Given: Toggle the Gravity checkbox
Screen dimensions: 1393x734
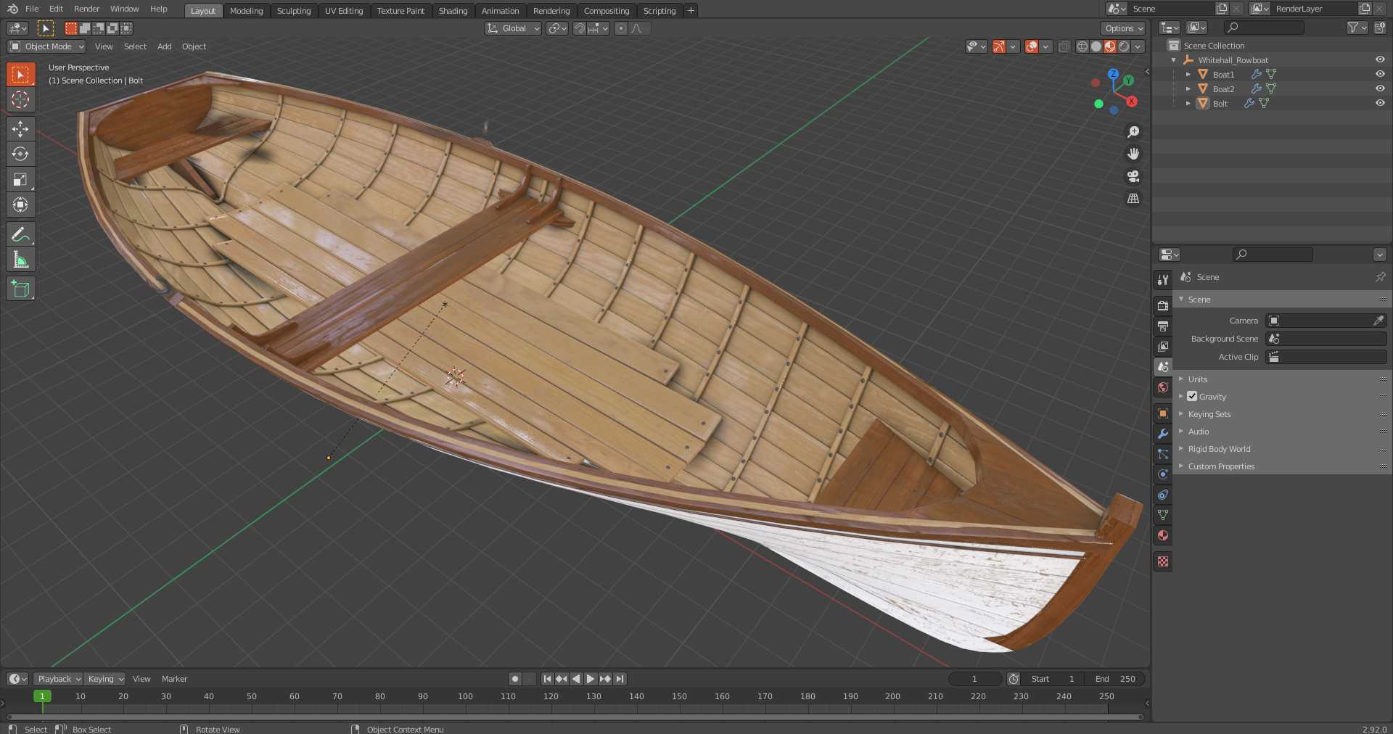Looking at the screenshot, I should [x=1192, y=396].
